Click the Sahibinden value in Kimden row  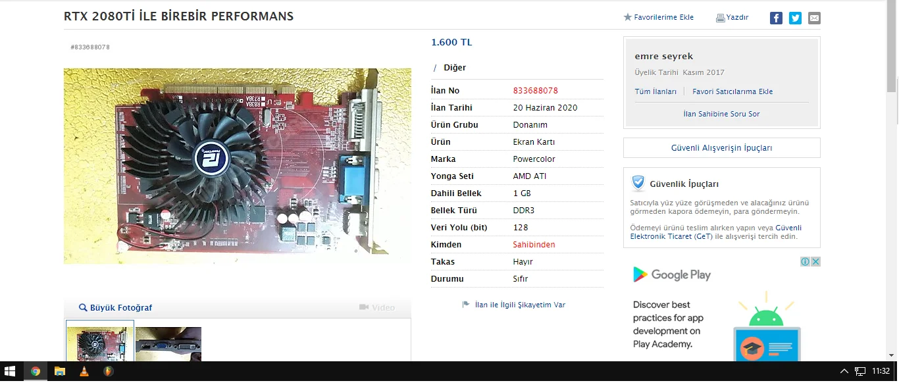[534, 244]
